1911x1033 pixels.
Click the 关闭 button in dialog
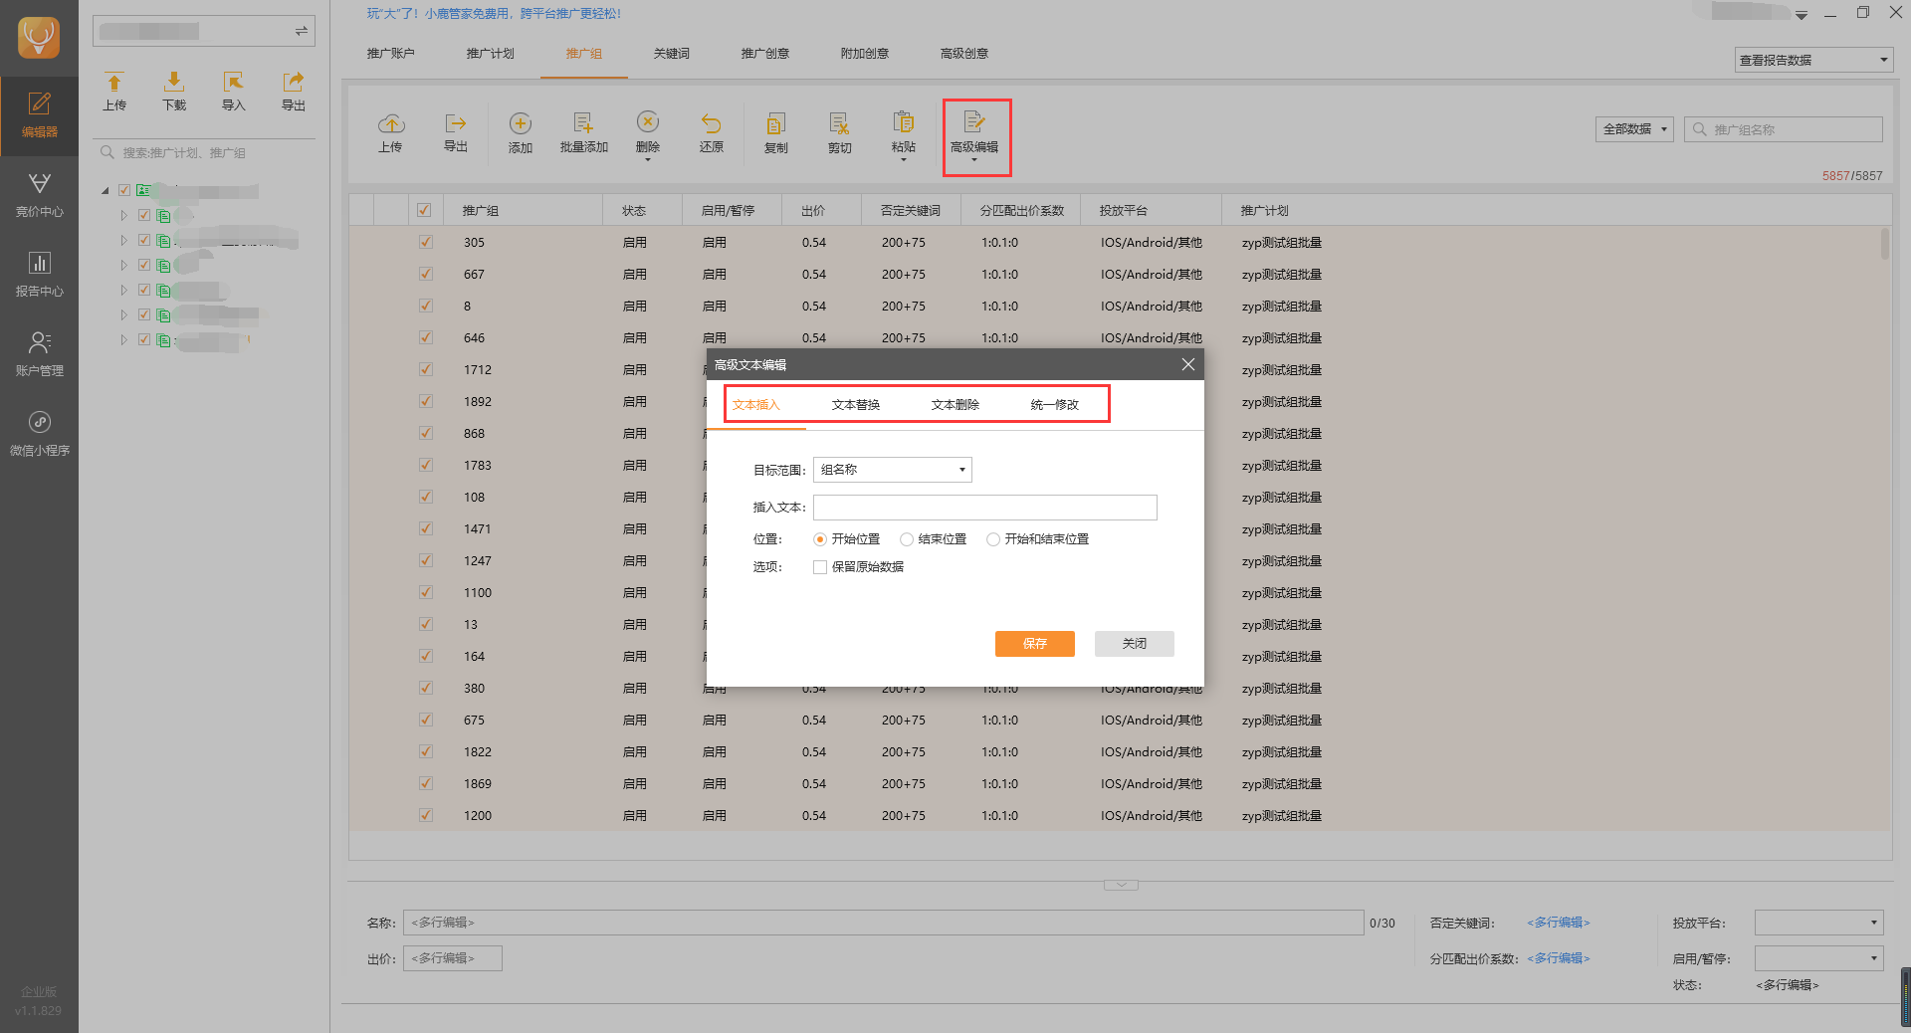click(x=1135, y=644)
